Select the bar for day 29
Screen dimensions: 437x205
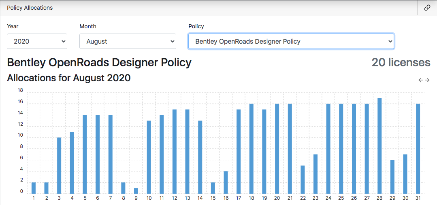pos(393,177)
